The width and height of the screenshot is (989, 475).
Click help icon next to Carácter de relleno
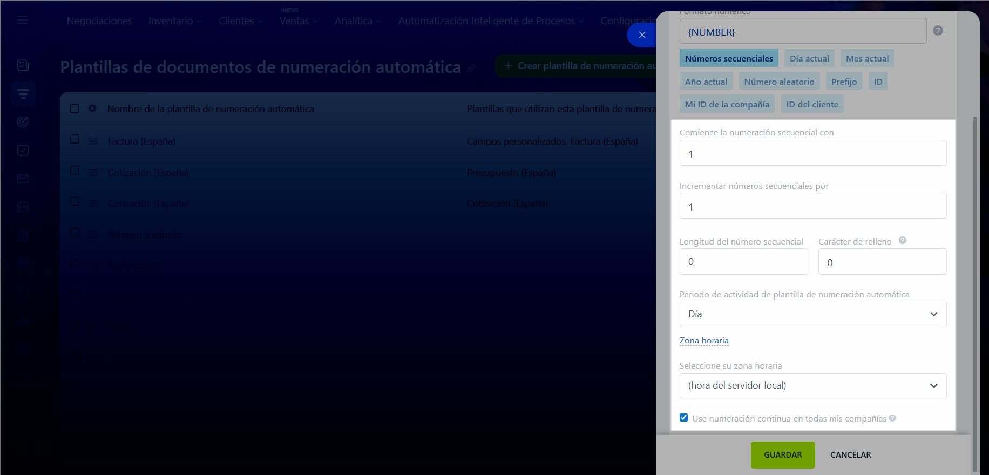point(903,241)
